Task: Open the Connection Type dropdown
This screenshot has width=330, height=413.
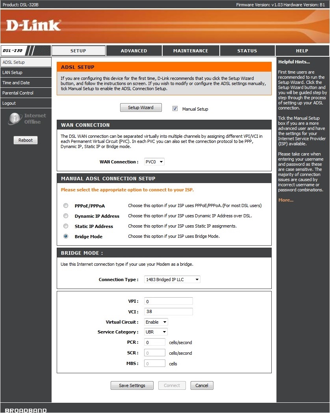Action: click(172, 279)
